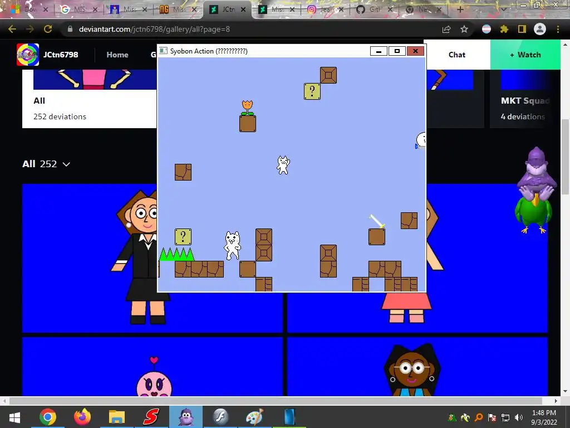
Task: Click the red flag security tray icon
Action: pyautogui.click(x=492, y=417)
